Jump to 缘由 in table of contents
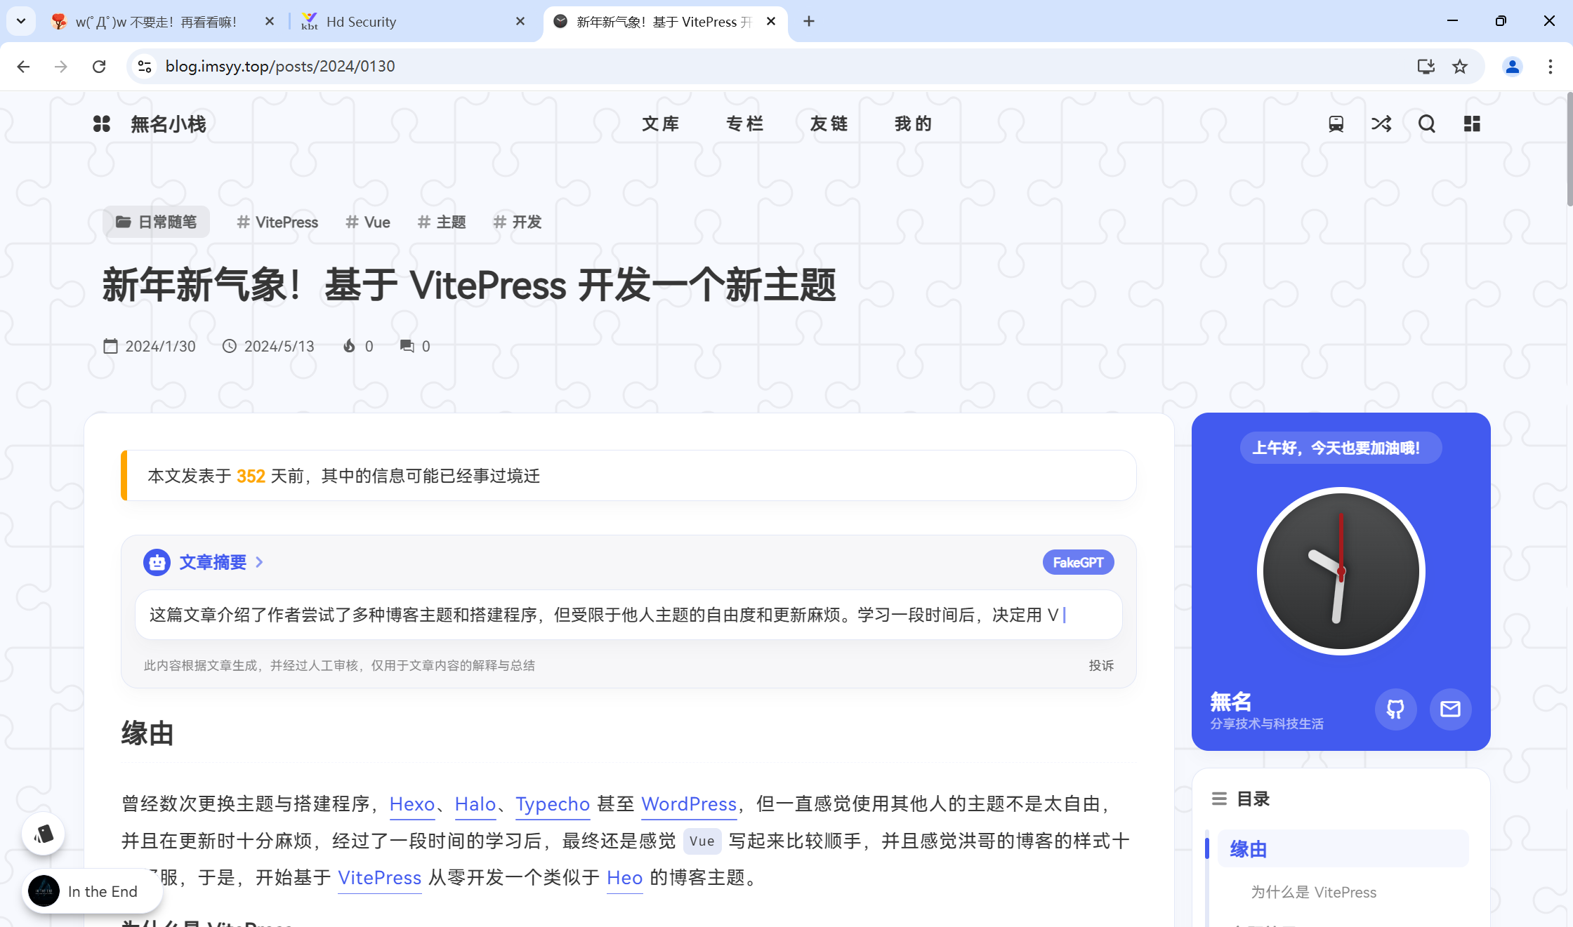1573x927 pixels. pyautogui.click(x=1343, y=849)
